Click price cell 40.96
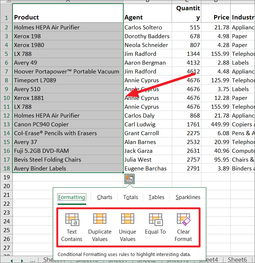 click(216, 151)
